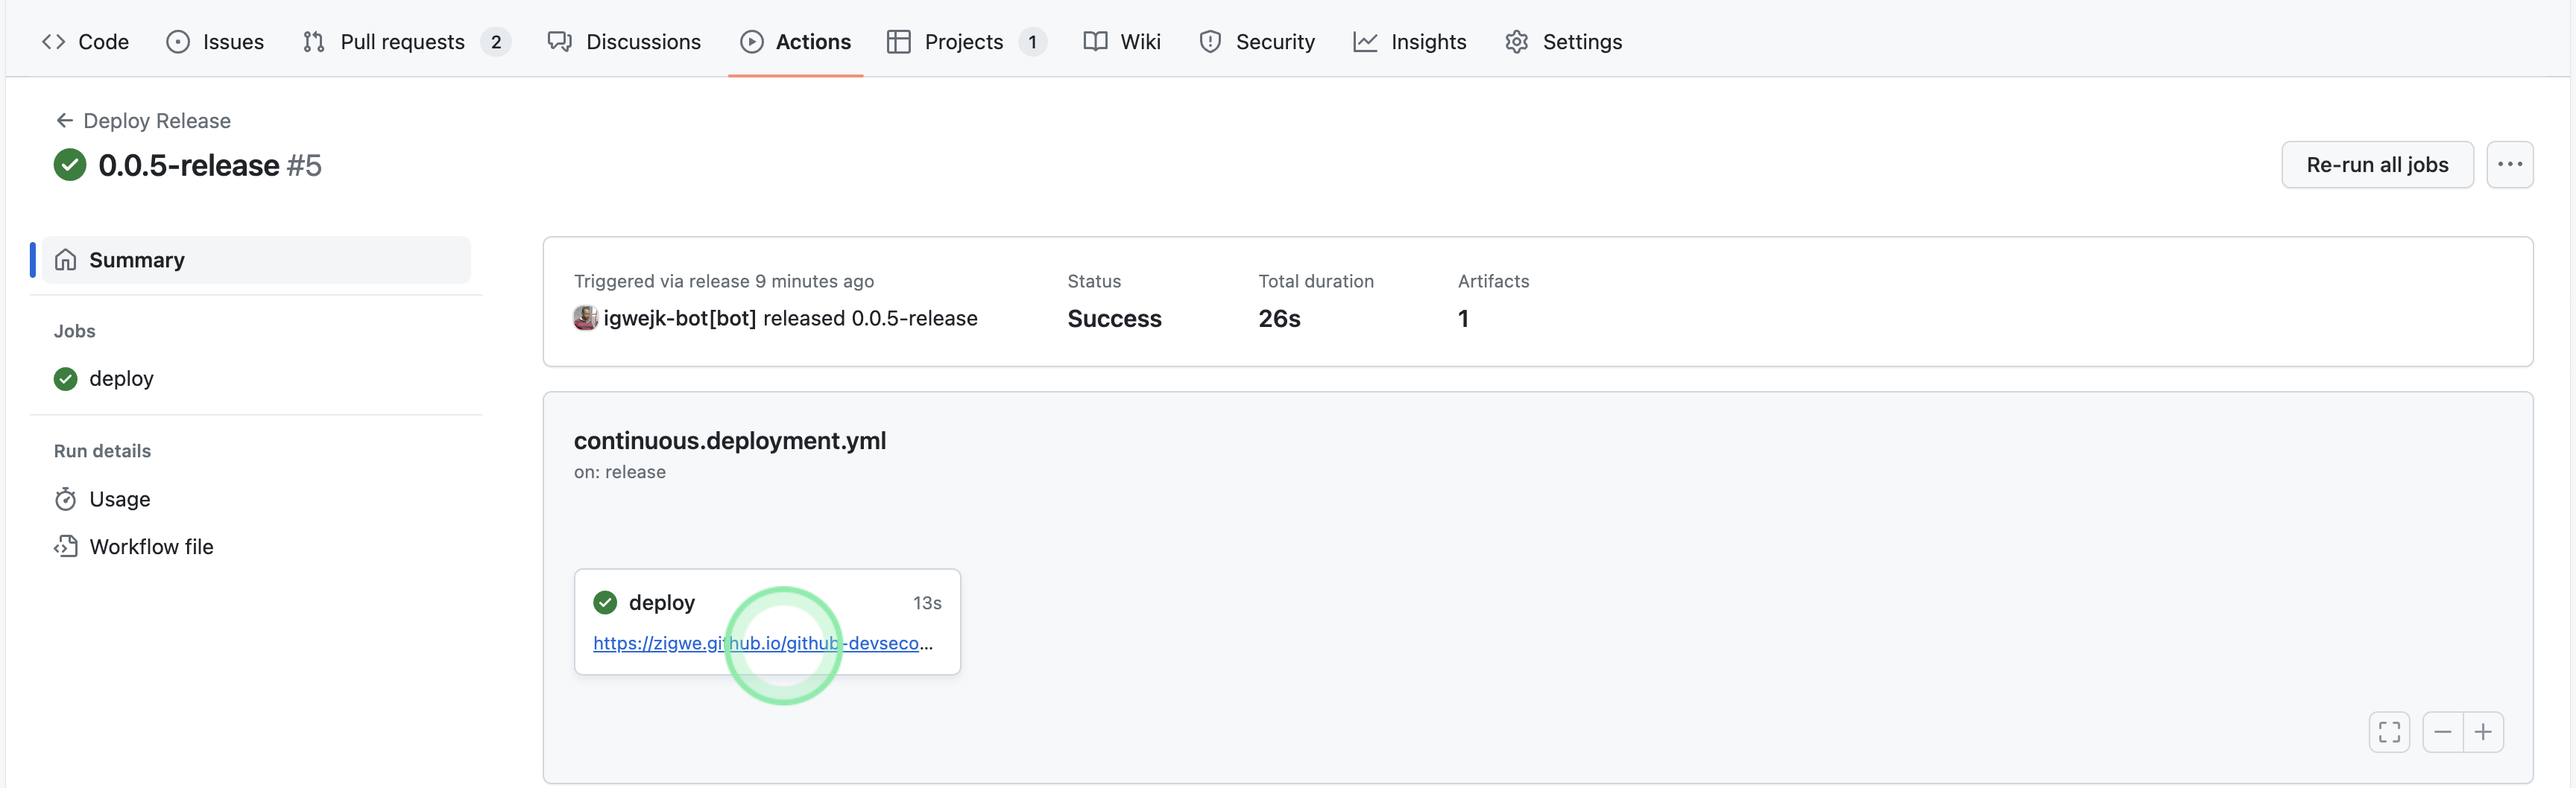The width and height of the screenshot is (2576, 788).
Task: Select Summary in the sidebar
Action: tap(256, 260)
